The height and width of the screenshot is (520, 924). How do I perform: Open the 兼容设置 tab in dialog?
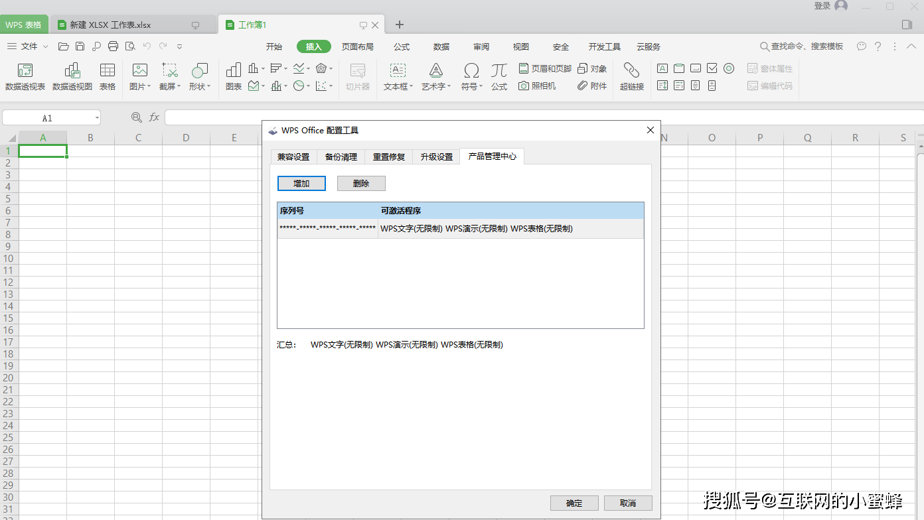coord(293,157)
